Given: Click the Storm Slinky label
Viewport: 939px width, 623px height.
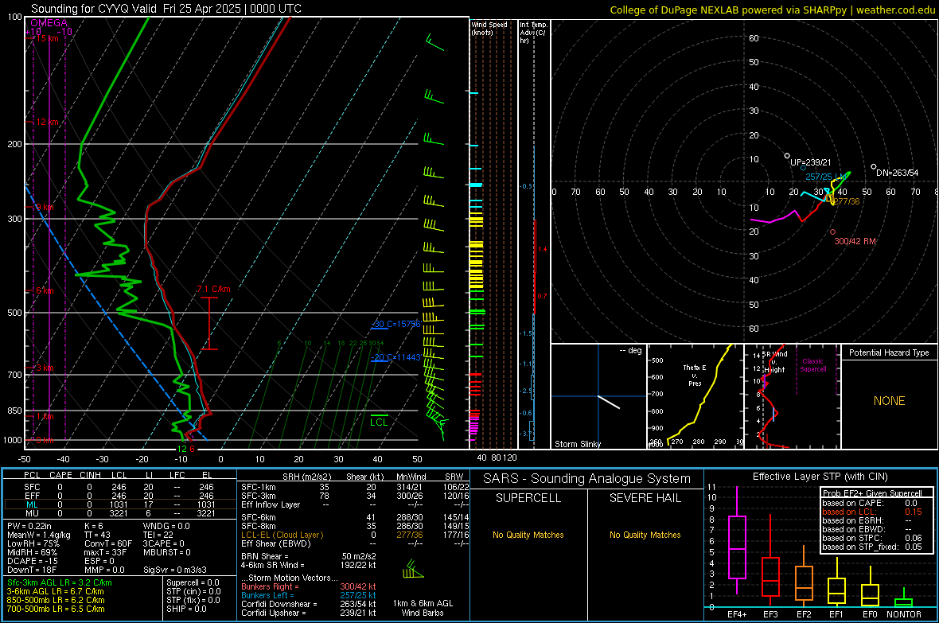Looking at the screenshot, I should point(577,444).
